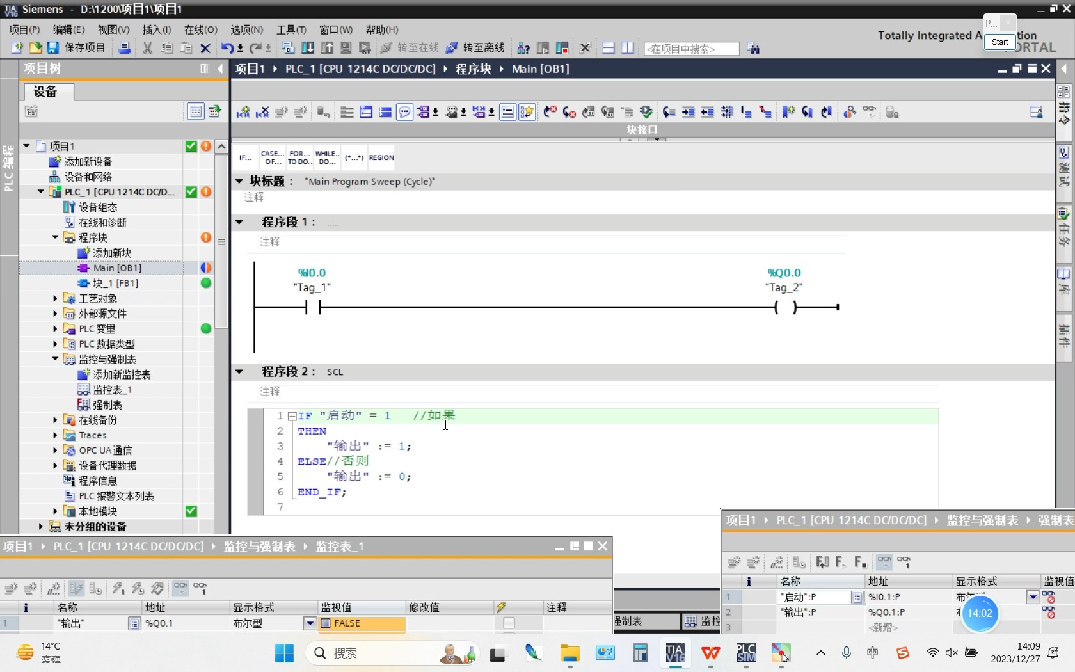Open the 视图(V) menu
Image resolution: width=1075 pixels, height=672 pixels.
113,29
